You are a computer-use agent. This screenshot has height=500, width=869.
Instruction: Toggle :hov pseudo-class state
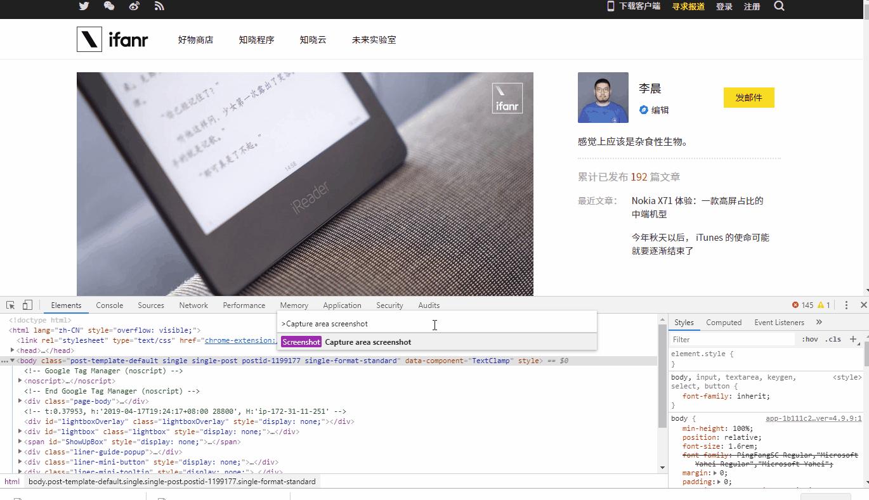[x=811, y=339]
